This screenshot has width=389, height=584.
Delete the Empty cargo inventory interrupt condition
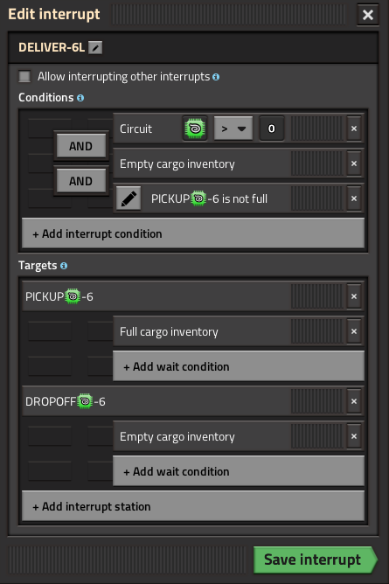click(x=354, y=163)
